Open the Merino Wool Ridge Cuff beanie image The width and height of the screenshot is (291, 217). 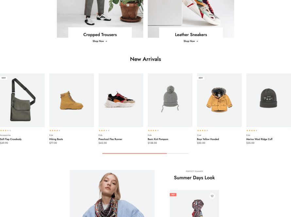coord(268,100)
